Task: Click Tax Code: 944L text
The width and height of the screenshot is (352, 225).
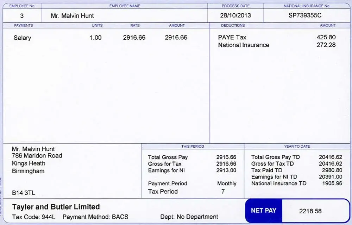Action: tap(34, 217)
